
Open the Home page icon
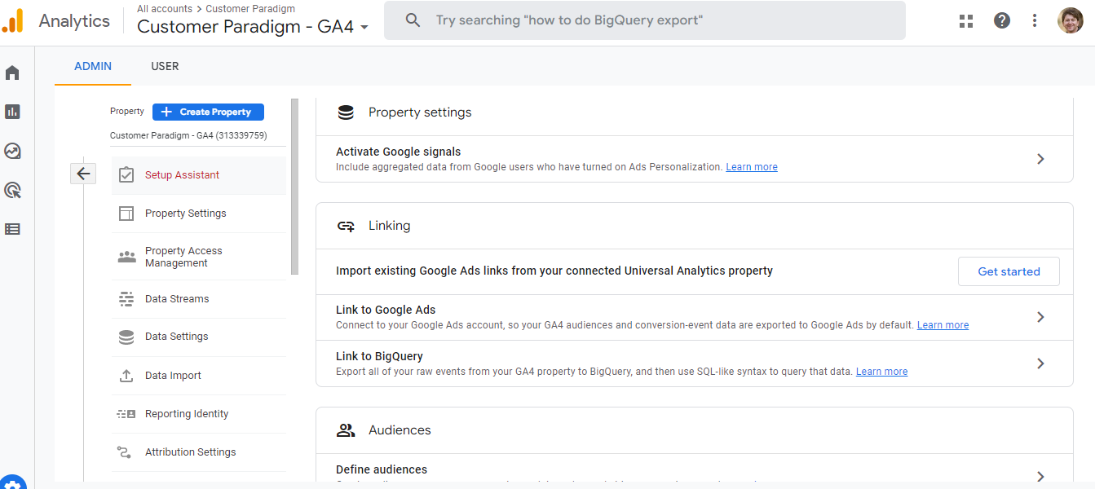[x=12, y=73]
